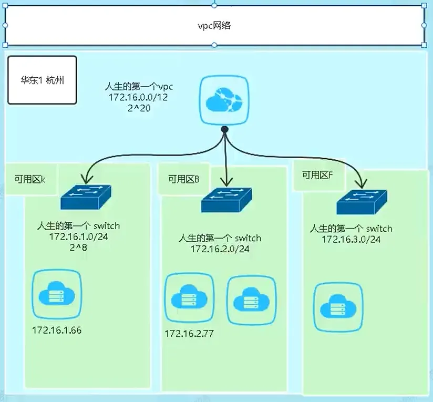
Task: Select the 172.16.3.0/24 switch label
Action: tap(351, 239)
